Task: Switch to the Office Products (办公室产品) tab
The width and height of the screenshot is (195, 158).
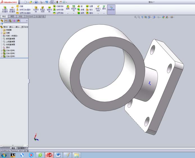Action: [40, 16]
